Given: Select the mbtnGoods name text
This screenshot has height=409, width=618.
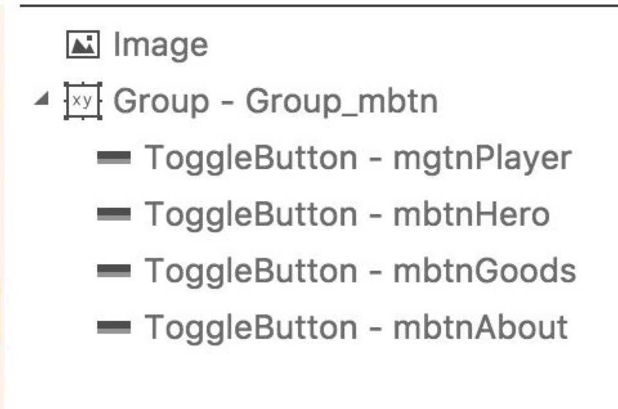Looking at the screenshot, I should pyautogui.click(x=484, y=271).
